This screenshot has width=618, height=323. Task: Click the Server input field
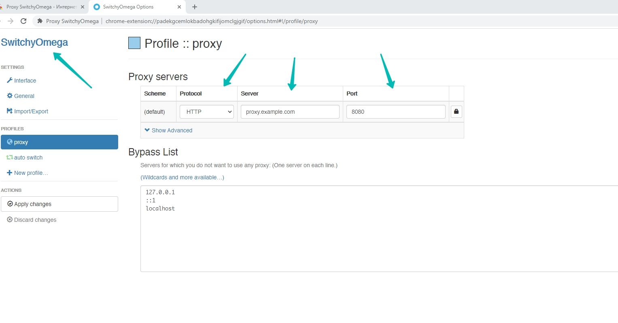pyautogui.click(x=290, y=112)
